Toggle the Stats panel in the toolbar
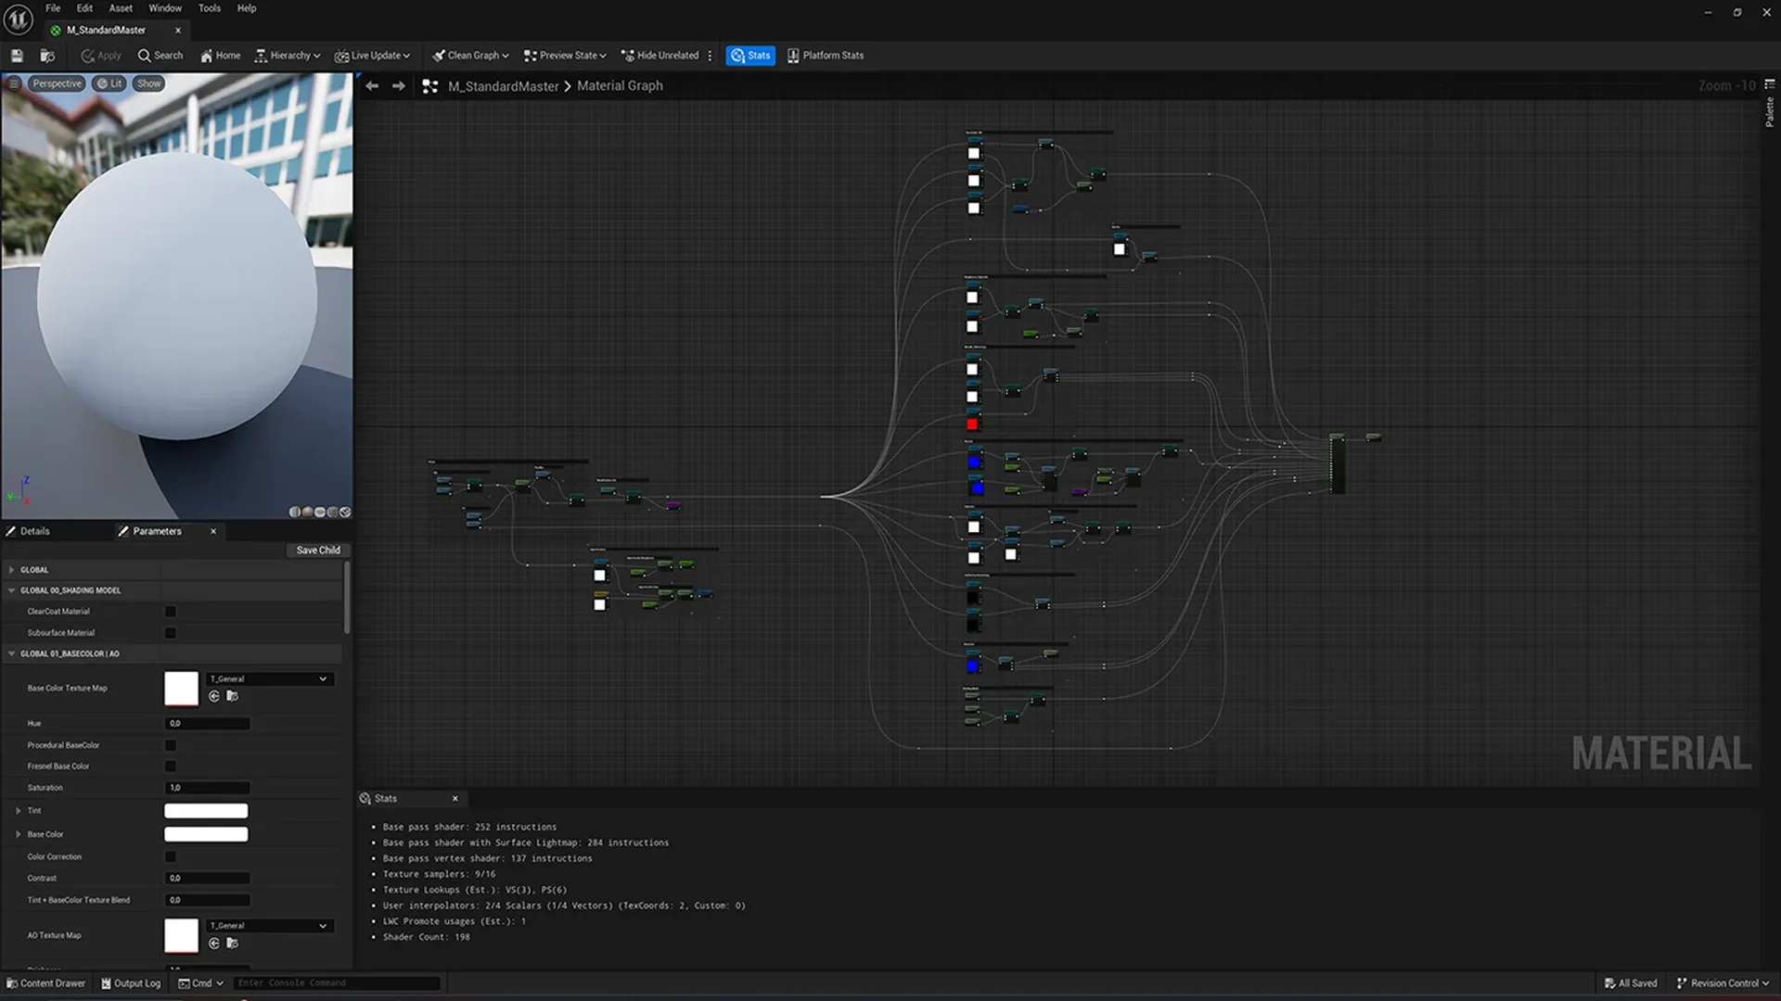Screen dimensions: 1781x1001 [750, 55]
